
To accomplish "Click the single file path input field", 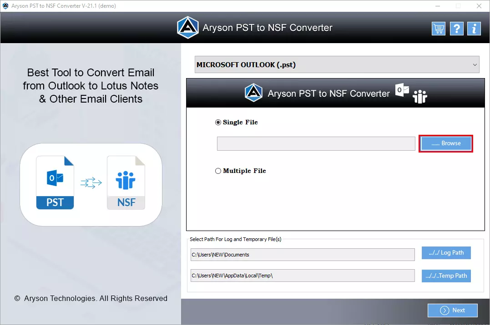I will (x=316, y=143).
